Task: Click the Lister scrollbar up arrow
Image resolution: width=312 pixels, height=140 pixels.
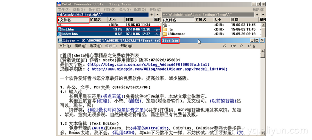Action: tap(263, 51)
